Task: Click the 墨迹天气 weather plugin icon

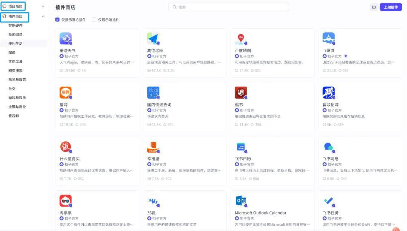Action: pos(65,38)
